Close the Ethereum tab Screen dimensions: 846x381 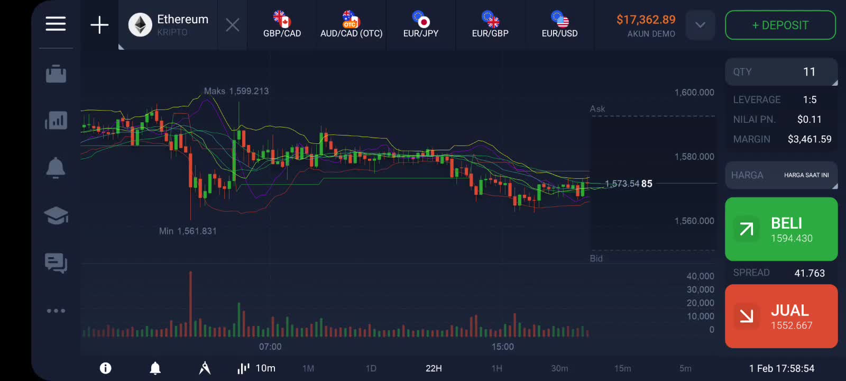click(233, 25)
